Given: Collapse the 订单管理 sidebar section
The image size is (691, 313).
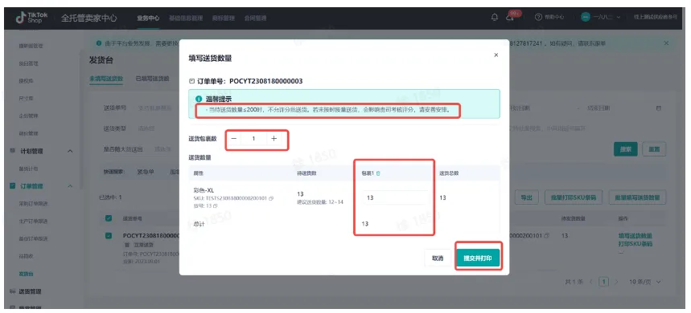Looking at the screenshot, I should (x=70, y=186).
